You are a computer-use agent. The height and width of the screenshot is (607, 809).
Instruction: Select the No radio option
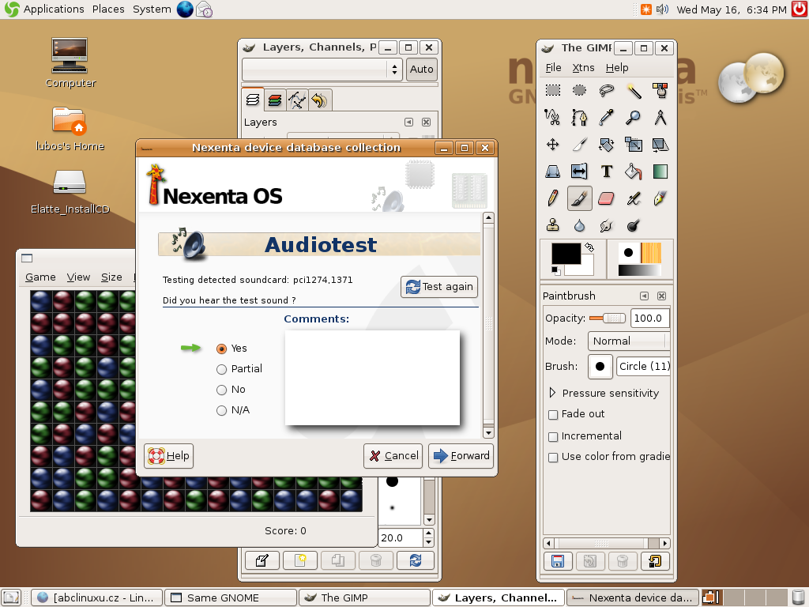point(222,390)
